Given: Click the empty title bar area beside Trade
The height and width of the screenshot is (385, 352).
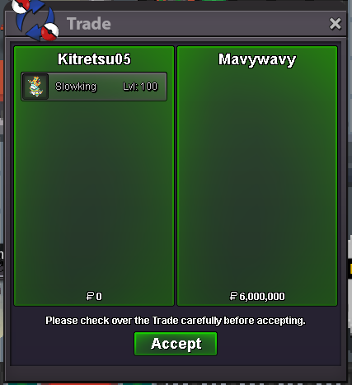Looking at the screenshot, I should (220, 24).
